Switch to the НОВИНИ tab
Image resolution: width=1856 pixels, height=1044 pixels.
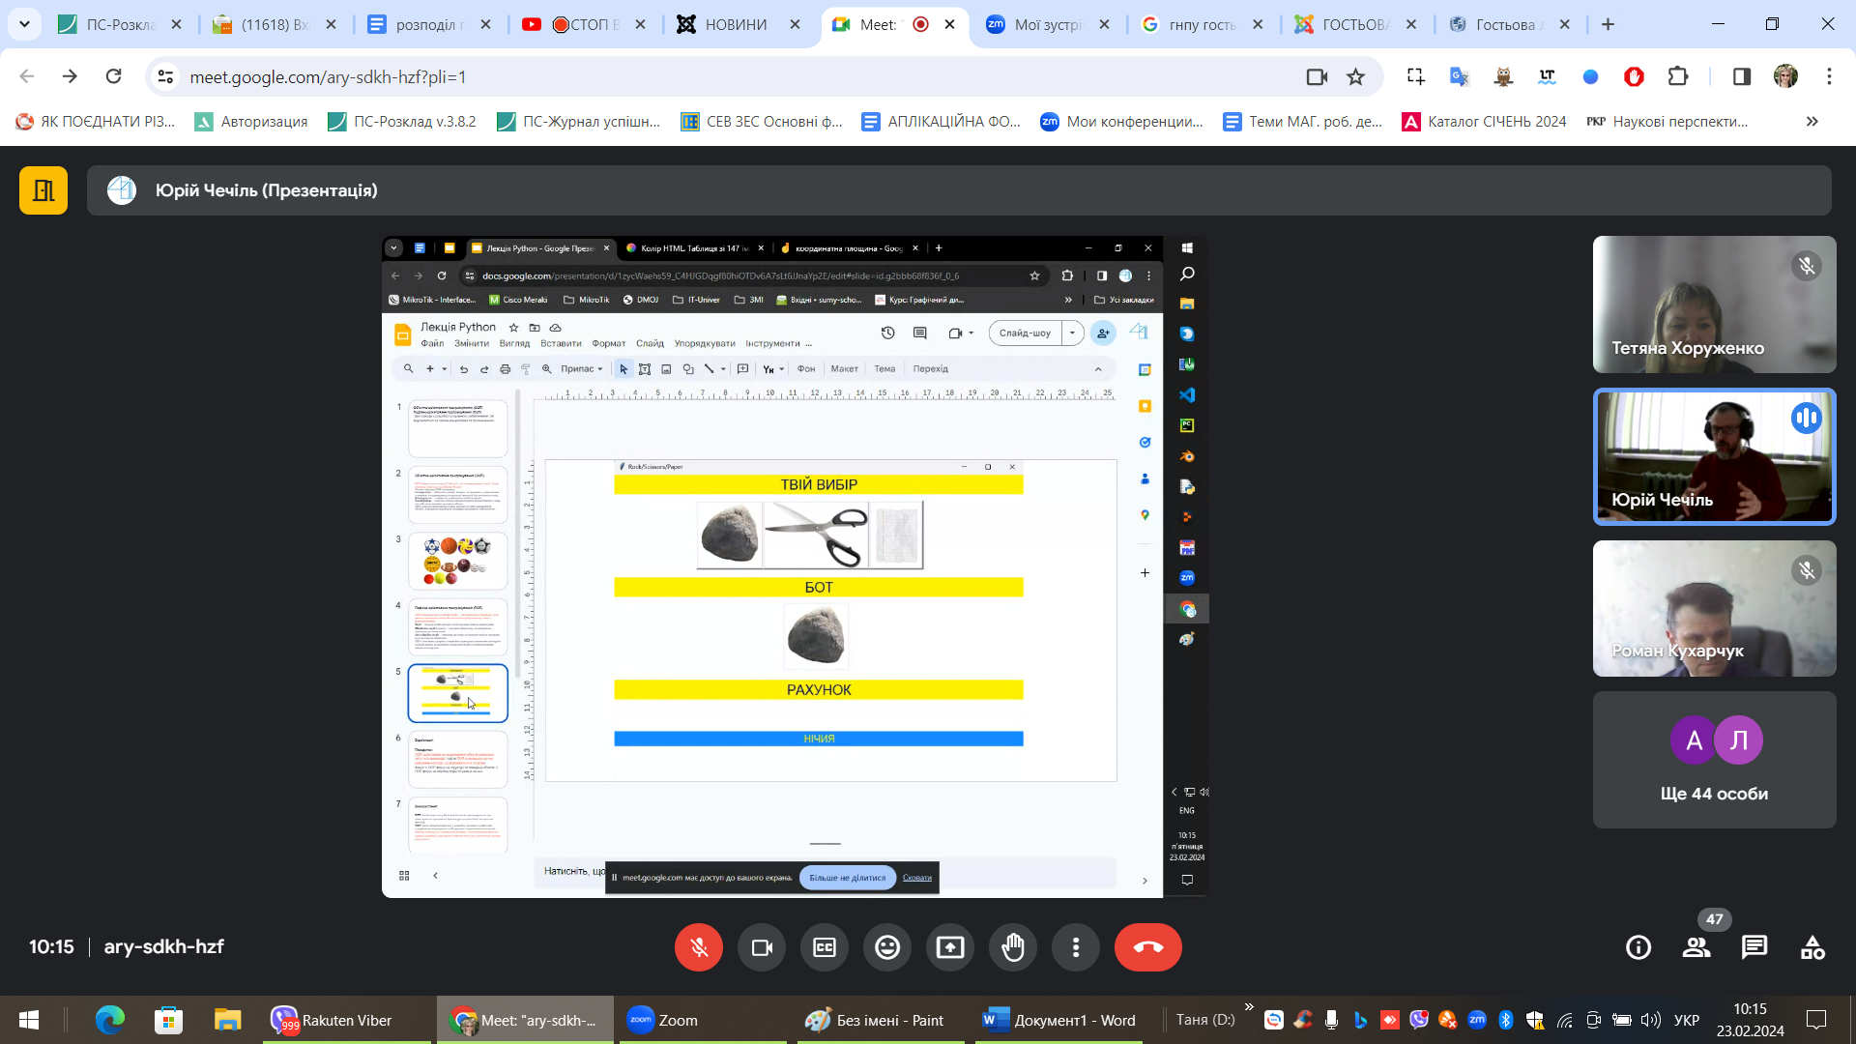tap(735, 25)
